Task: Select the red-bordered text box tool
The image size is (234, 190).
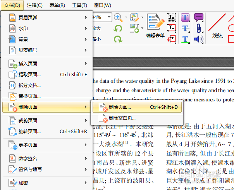Action: pos(172,28)
